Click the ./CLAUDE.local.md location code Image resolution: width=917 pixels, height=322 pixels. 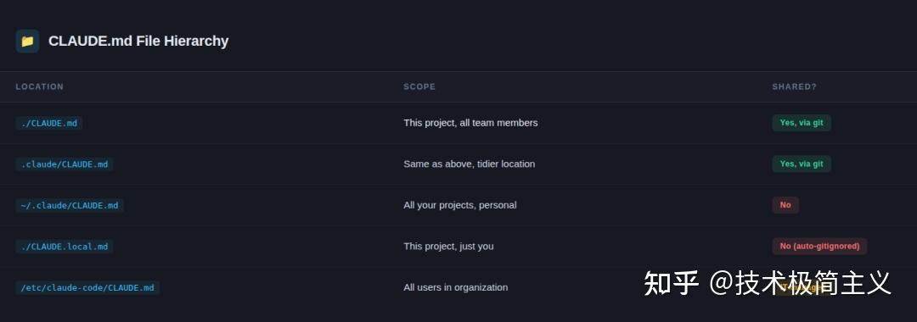click(65, 247)
